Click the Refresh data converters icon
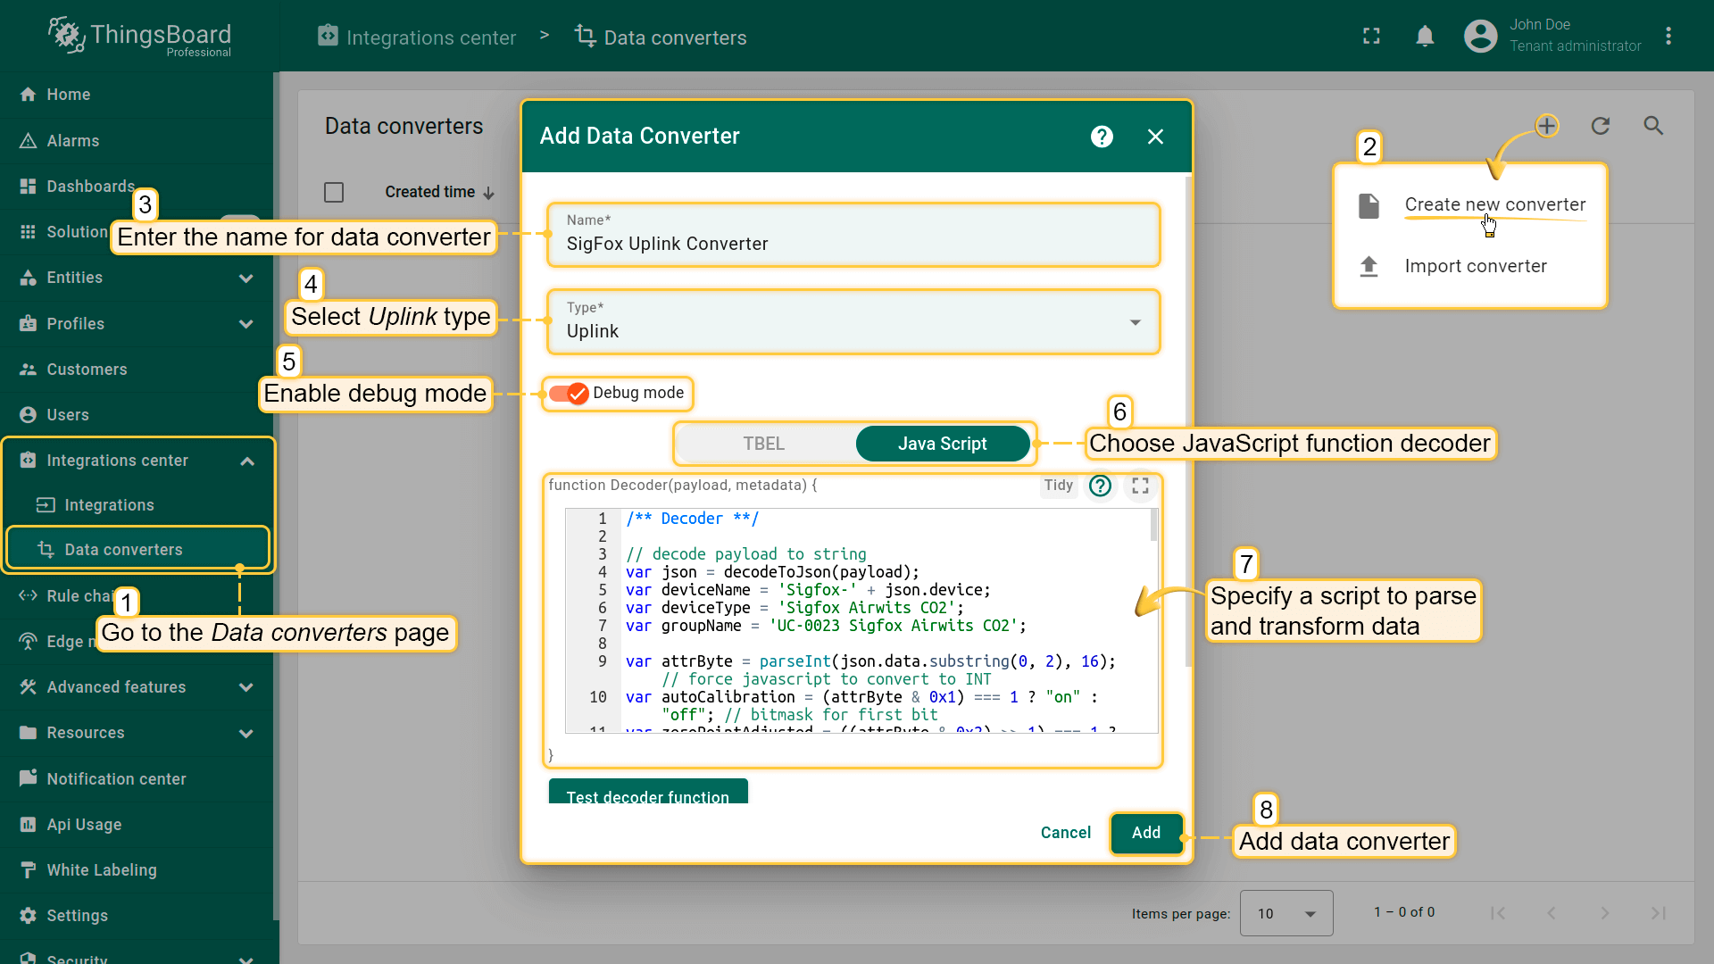Image resolution: width=1714 pixels, height=964 pixels. (1600, 126)
